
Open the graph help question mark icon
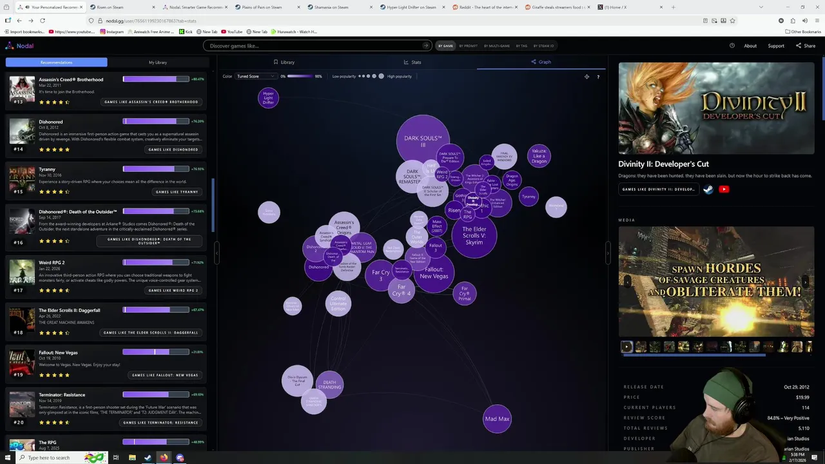tap(597, 77)
